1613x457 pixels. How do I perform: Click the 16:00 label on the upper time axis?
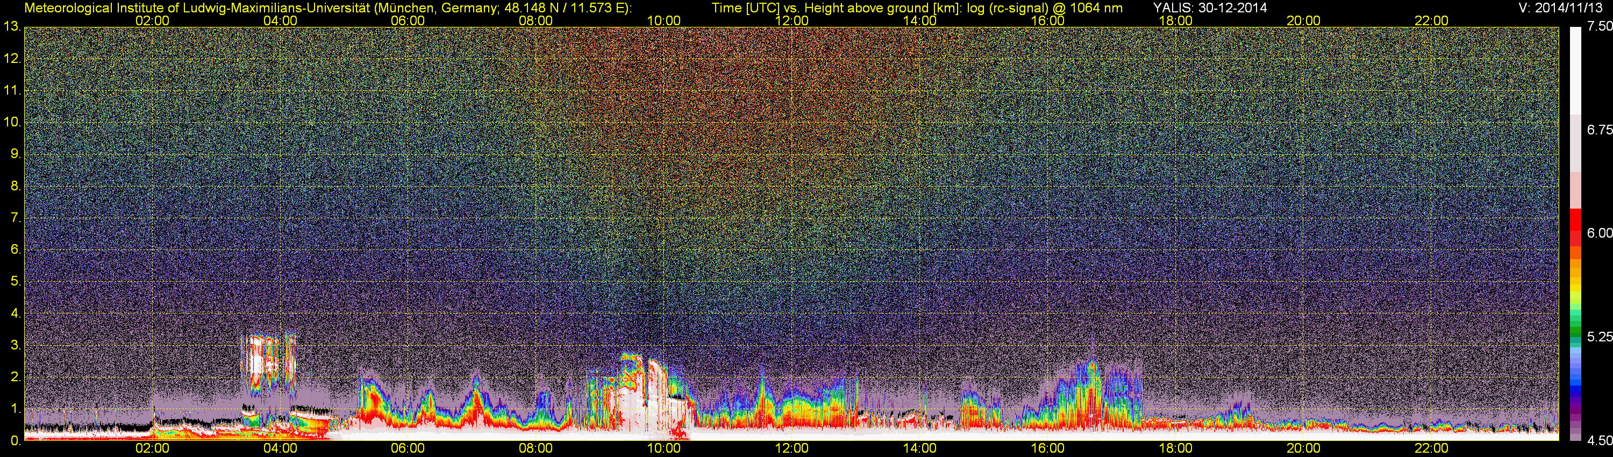pos(1047,20)
